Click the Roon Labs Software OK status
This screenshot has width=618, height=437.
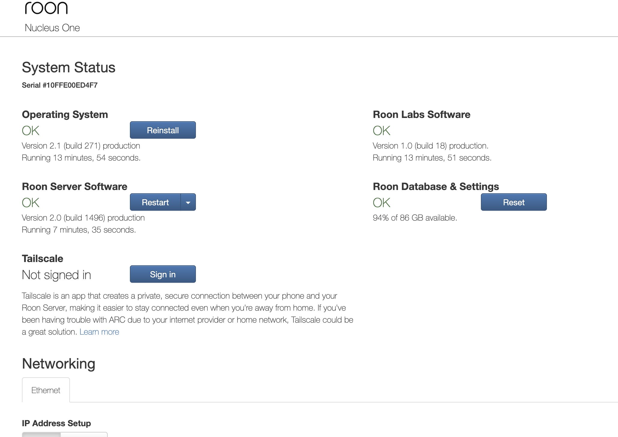[382, 131]
